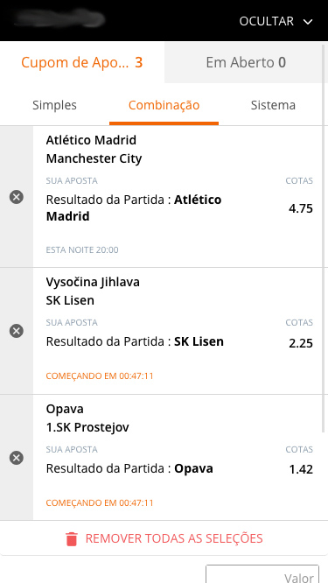
Task: Open the Cupom de Apo... tab
Action: click(81, 62)
